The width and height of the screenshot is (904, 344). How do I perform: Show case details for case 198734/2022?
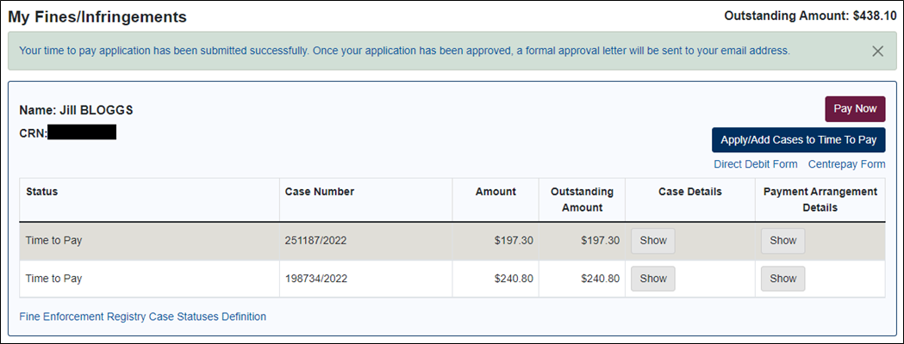click(653, 279)
